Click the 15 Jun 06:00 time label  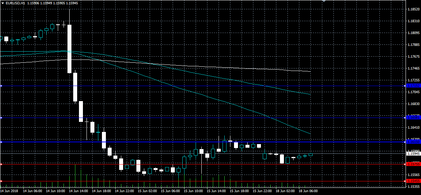[x=170, y=191]
